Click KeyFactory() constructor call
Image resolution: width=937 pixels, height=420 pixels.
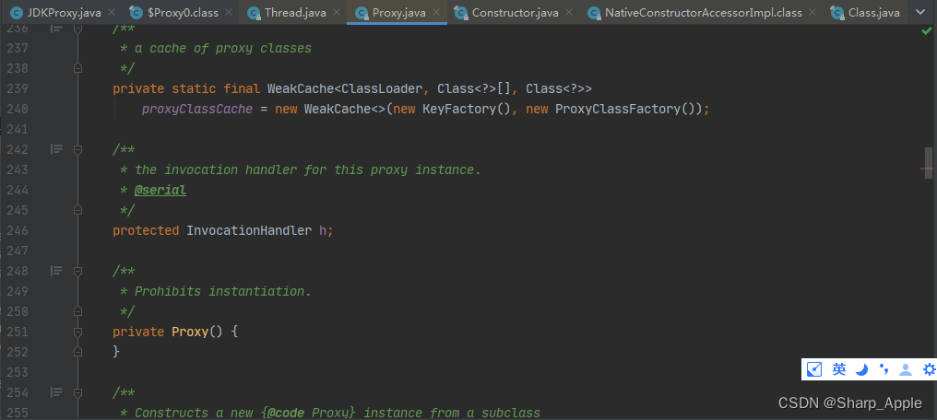(x=467, y=110)
